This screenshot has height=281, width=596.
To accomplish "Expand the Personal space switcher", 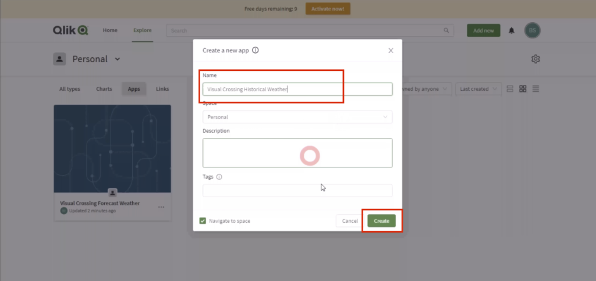I will tap(118, 59).
